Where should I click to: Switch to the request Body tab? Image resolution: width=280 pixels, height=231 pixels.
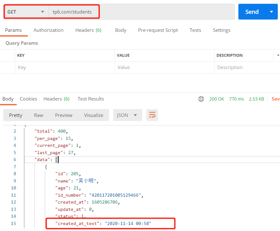pos(121,30)
